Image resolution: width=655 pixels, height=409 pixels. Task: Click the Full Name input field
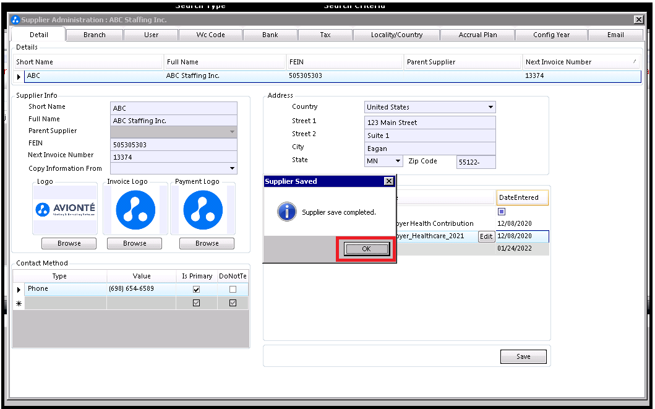pyautogui.click(x=174, y=121)
